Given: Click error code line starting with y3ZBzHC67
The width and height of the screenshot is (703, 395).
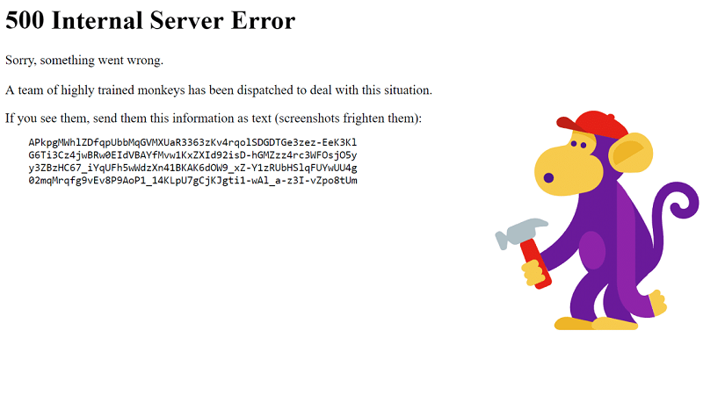Looking at the screenshot, I should click(x=192, y=168).
